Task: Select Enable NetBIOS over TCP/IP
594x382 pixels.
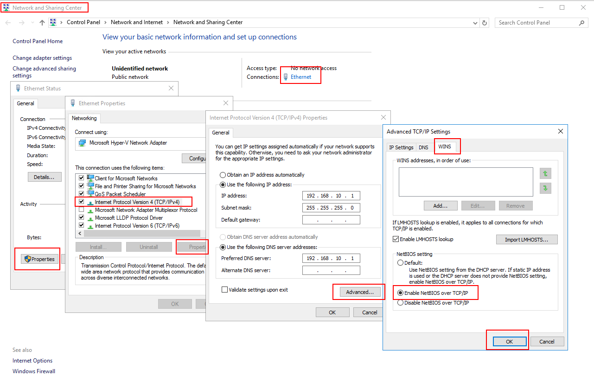Action: 401,293
